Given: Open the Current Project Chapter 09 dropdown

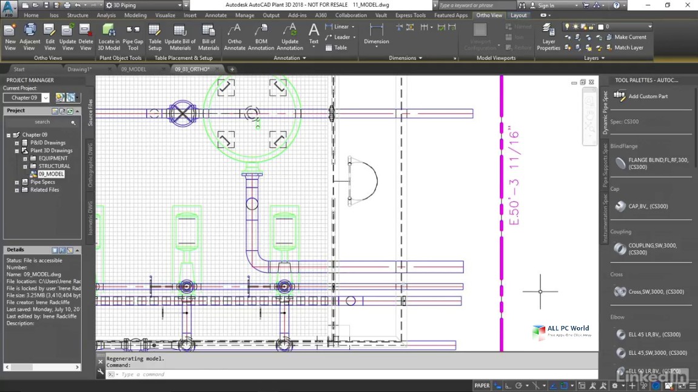Looking at the screenshot, I should tap(45, 98).
